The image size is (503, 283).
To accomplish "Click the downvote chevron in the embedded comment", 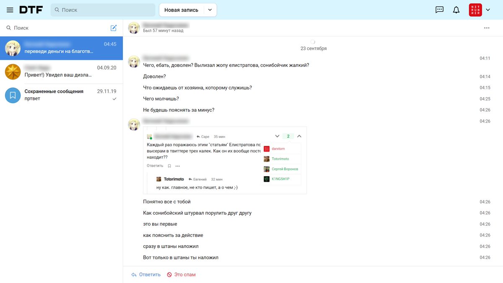I will [x=277, y=136].
